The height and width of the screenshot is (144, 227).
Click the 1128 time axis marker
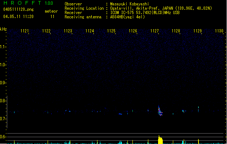pos(176,31)
